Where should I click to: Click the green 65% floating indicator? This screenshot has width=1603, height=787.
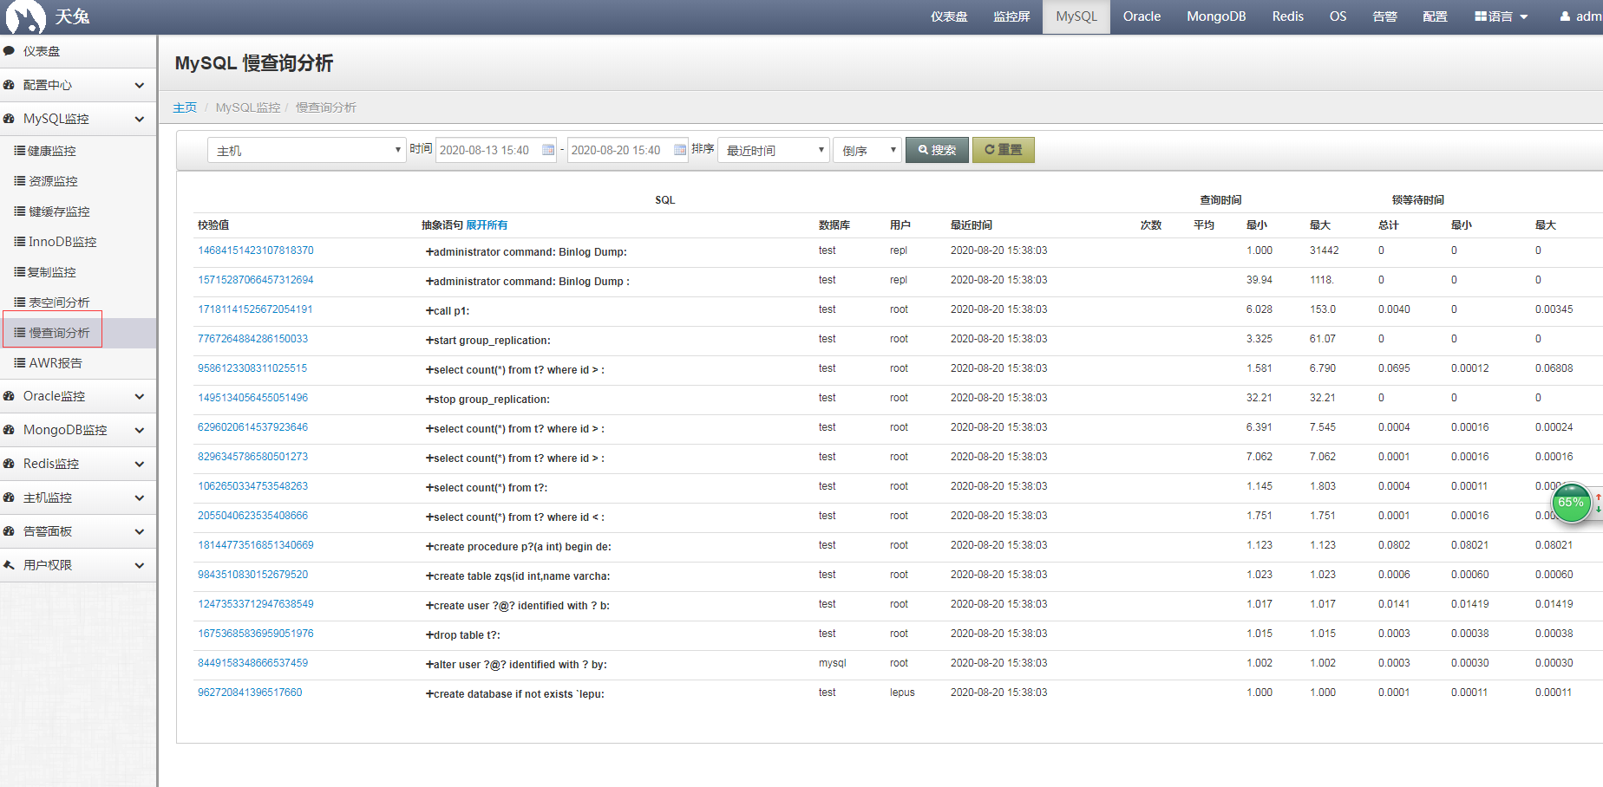1571,503
